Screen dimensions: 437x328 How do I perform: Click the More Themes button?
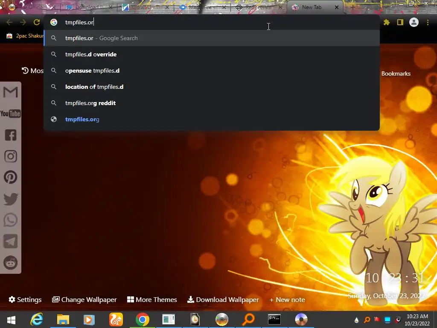[152, 299]
